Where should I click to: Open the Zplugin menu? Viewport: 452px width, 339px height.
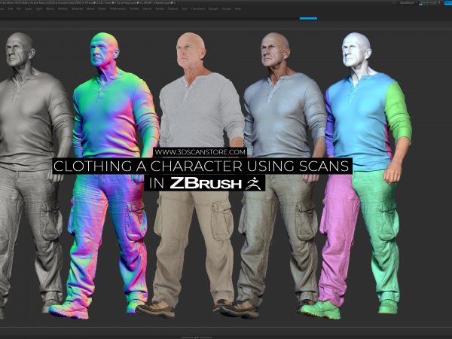coord(213,8)
